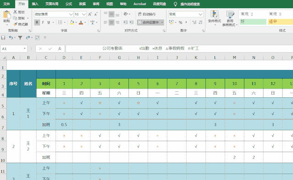293x180 pixels.
Task: Apply red font color A
Action: tap(81, 22)
